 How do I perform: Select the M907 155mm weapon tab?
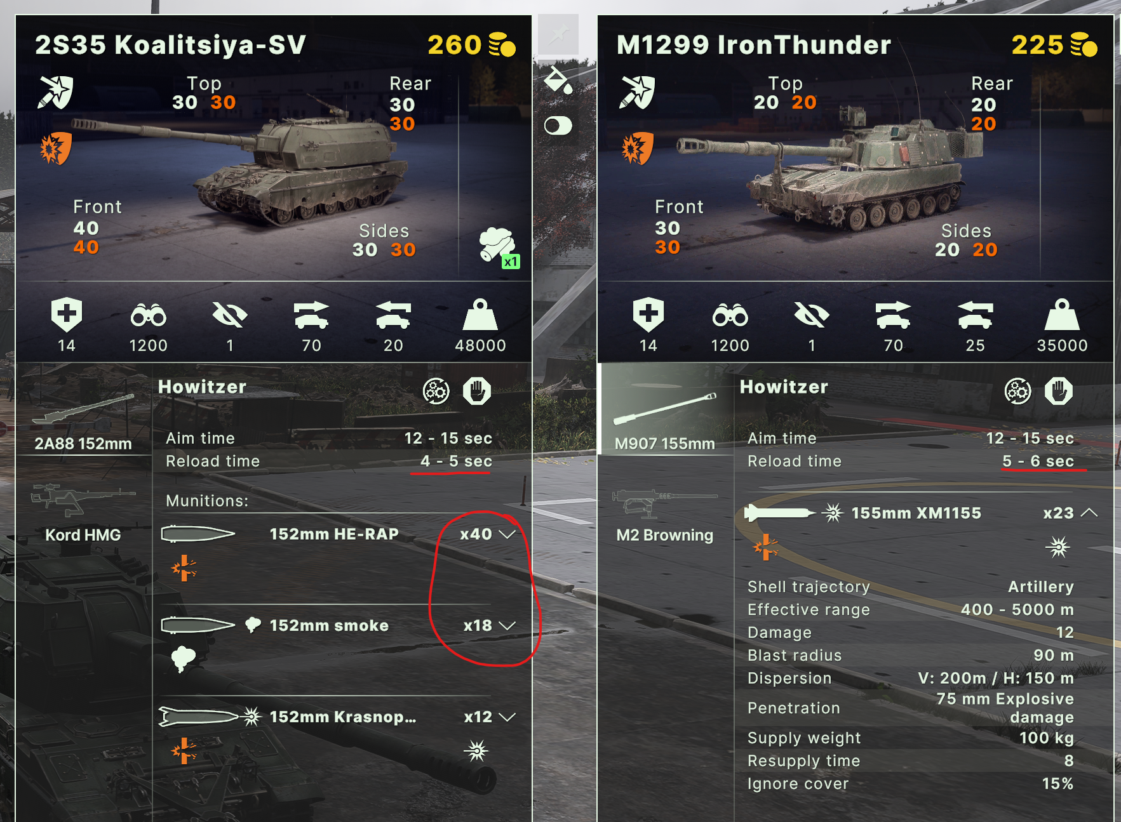tap(665, 409)
